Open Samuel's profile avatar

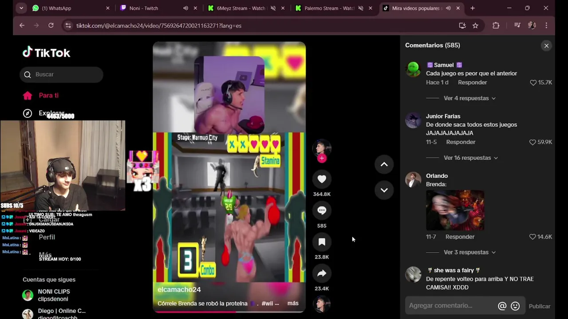(x=413, y=70)
